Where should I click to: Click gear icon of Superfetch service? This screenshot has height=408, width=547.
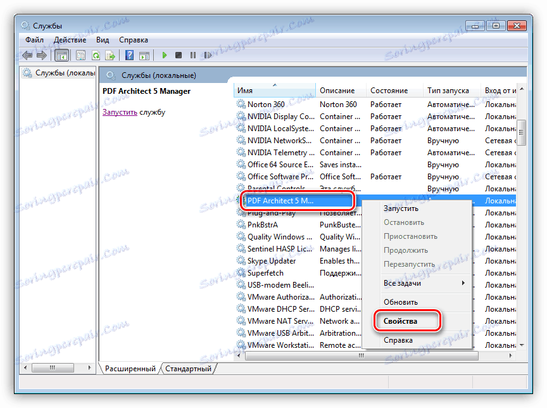241,272
